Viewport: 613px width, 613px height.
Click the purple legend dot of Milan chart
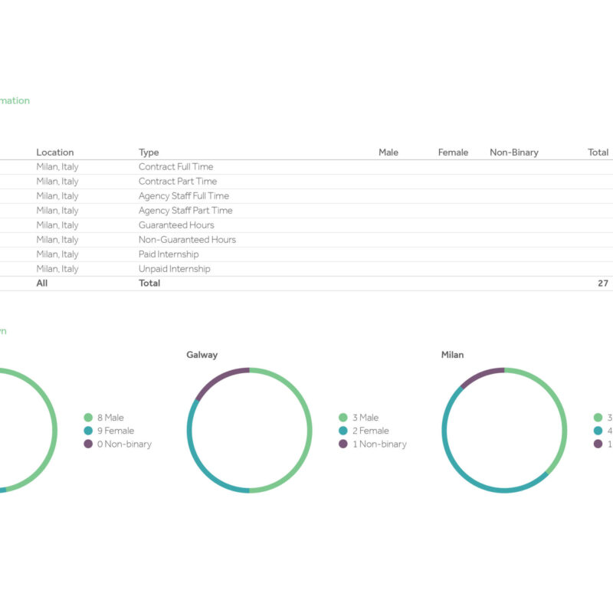598,444
